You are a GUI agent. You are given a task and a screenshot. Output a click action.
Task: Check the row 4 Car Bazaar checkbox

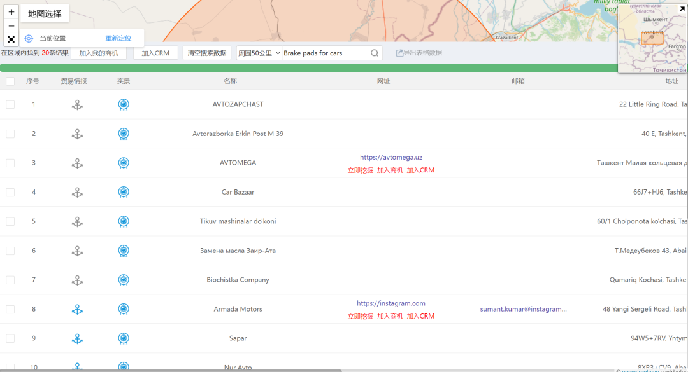[x=10, y=192]
